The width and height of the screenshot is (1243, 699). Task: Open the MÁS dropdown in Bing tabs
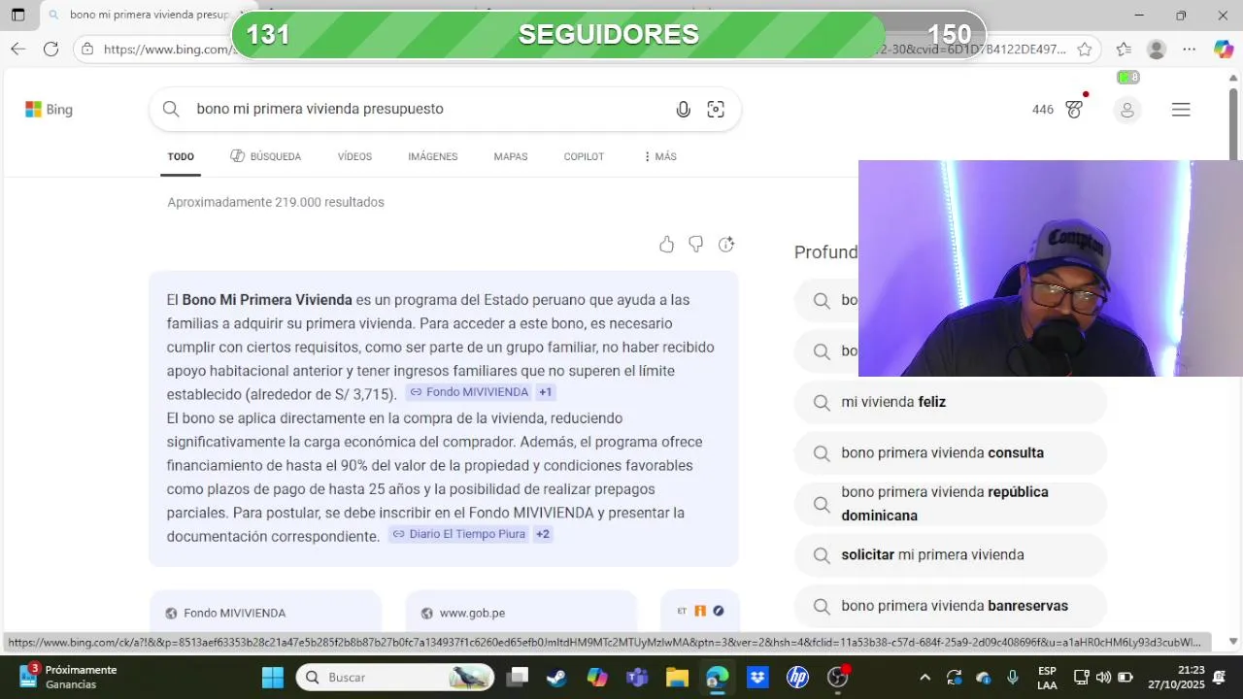(x=659, y=156)
